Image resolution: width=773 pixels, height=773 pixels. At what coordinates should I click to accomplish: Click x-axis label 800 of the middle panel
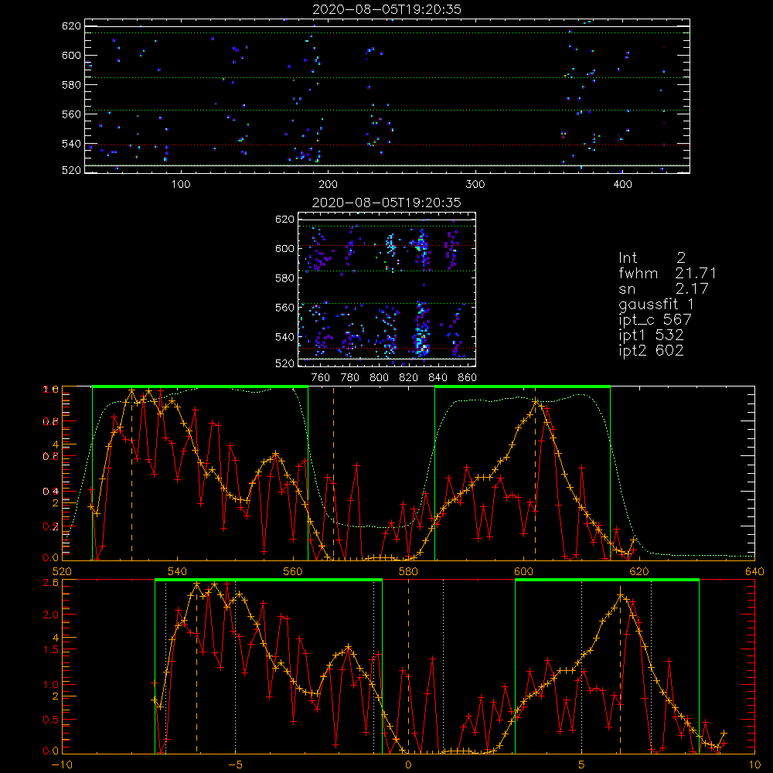(379, 378)
